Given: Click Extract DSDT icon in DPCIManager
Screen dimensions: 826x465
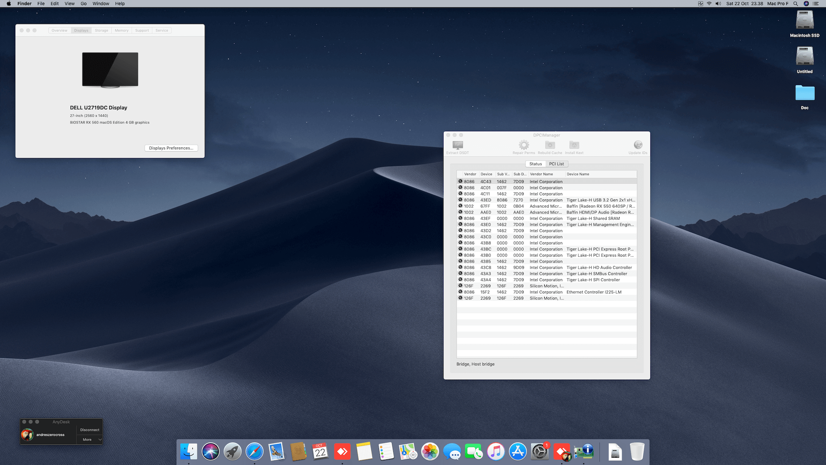Looking at the screenshot, I should pos(458,145).
